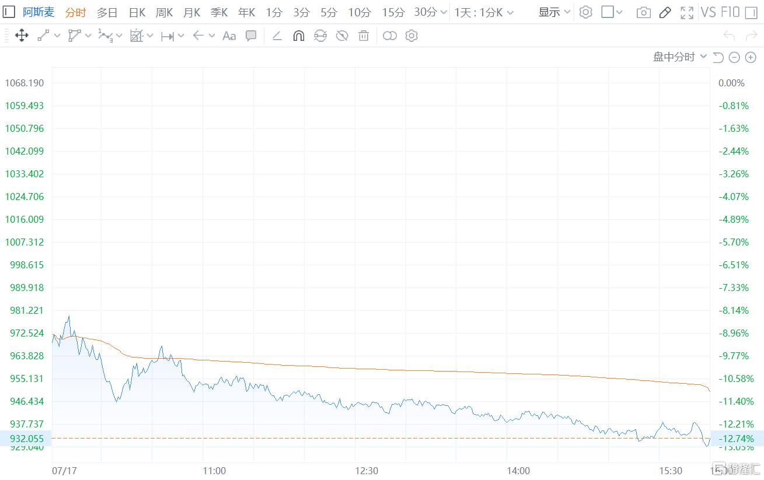Click the 0.00% percent axis label

tap(731, 83)
